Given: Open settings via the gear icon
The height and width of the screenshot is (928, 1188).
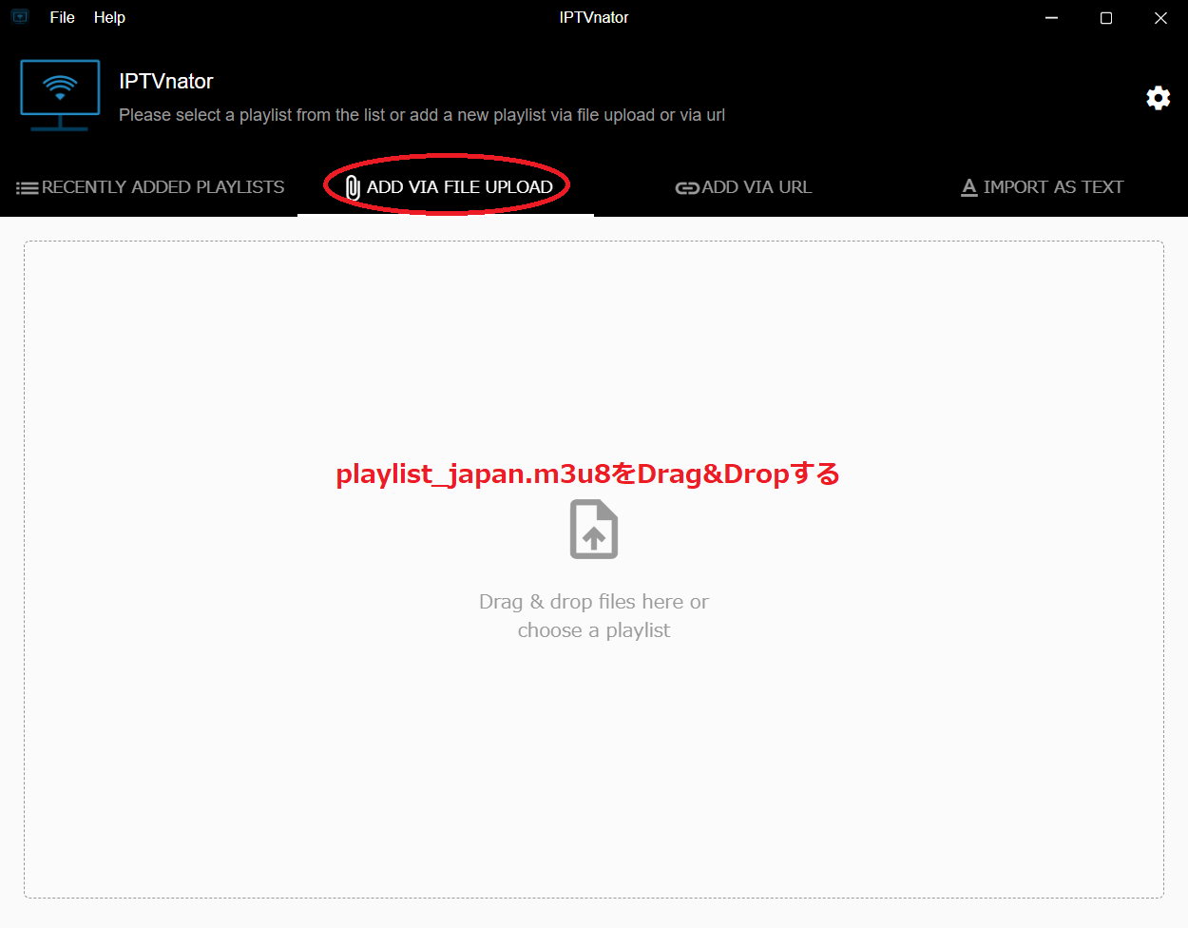Looking at the screenshot, I should pyautogui.click(x=1158, y=98).
